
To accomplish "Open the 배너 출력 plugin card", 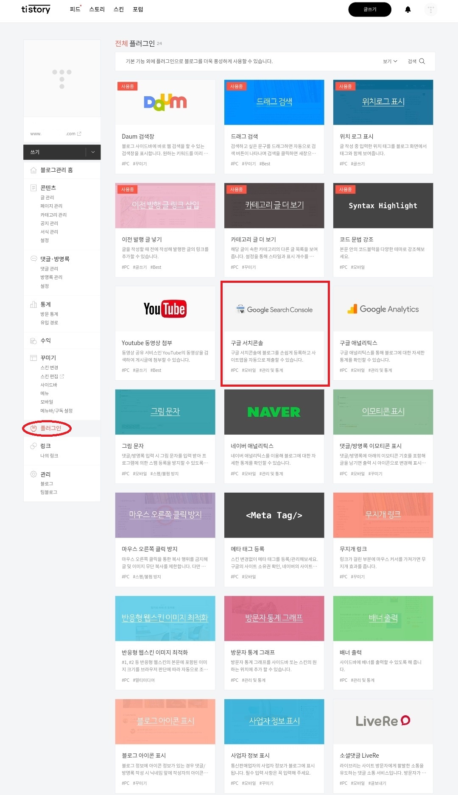I will 383,642.
